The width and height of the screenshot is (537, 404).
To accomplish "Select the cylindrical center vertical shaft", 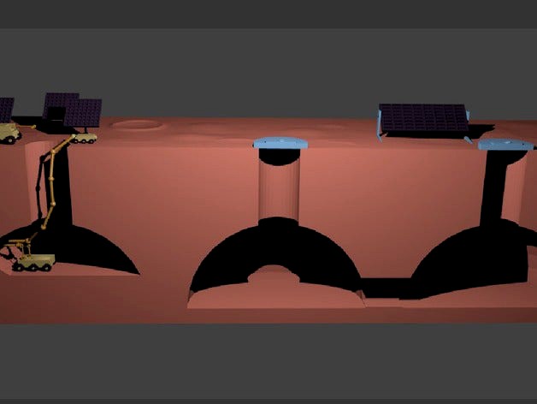I will [x=280, y=187].
